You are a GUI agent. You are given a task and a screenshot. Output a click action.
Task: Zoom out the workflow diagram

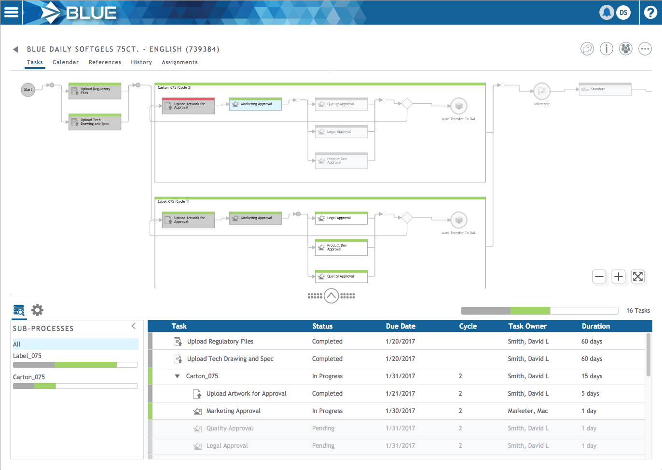[x=599, y=276]
